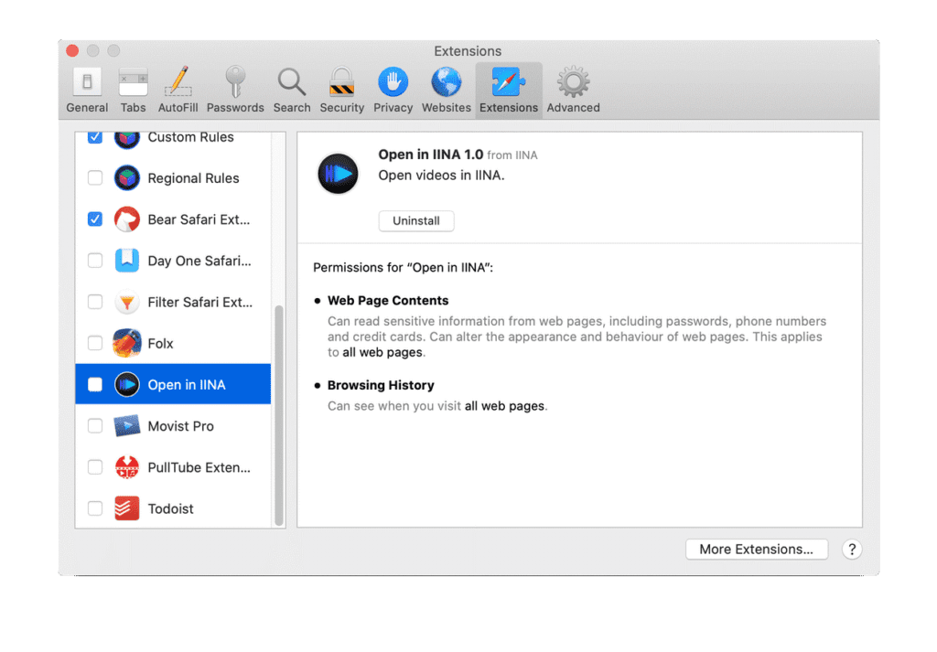
Task: Open the Extensions puzzle icon
Action: click(x=509, y=81)
